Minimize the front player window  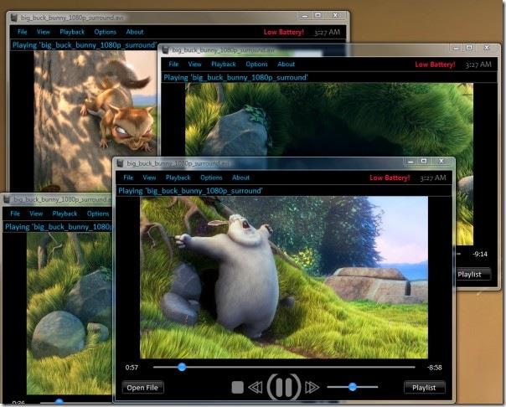coord(410,162)
